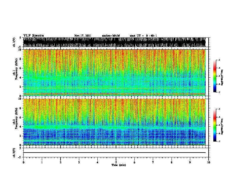Click the "station=MAM" header label
This screenshot has height=182, width=235.
tap(111, 36)
